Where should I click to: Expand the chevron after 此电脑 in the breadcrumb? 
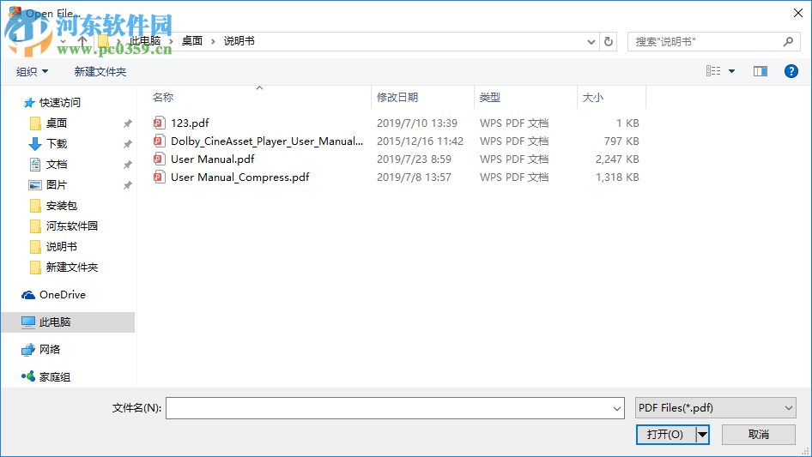pos(171,41)
